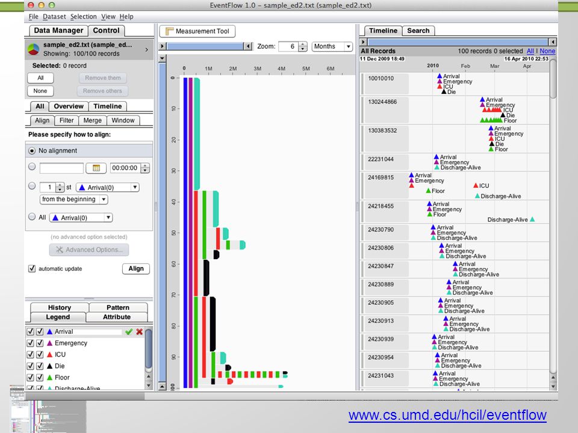Screen dimensions: 578x433
Task: Click the timeline range slider bar
Action: pyautogui.click(x=458, y=41)
